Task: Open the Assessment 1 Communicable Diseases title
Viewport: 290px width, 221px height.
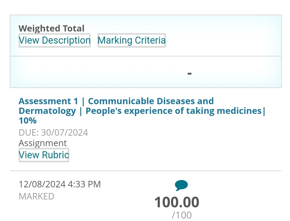Action: (116, 101)
